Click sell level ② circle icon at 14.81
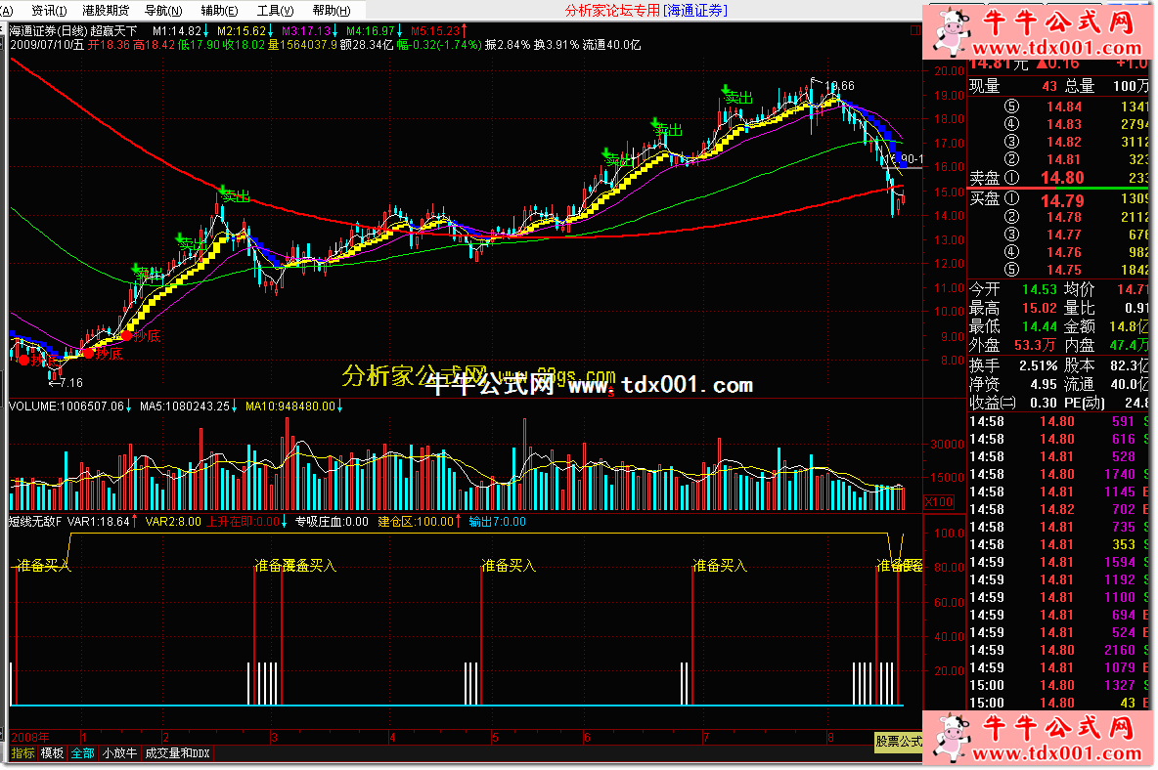 (x=1011, y=159)
